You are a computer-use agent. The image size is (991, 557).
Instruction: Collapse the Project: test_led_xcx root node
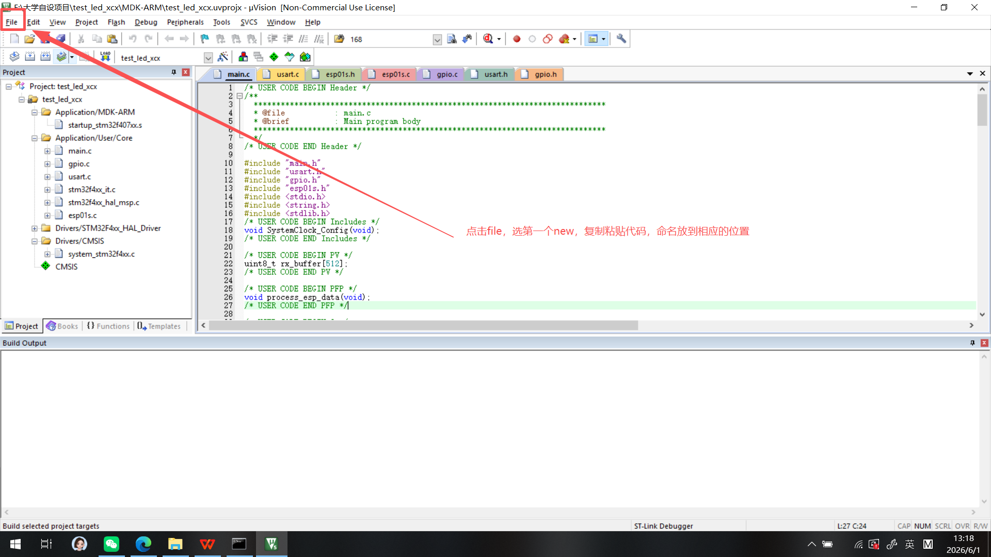click(x=9, y=86)
